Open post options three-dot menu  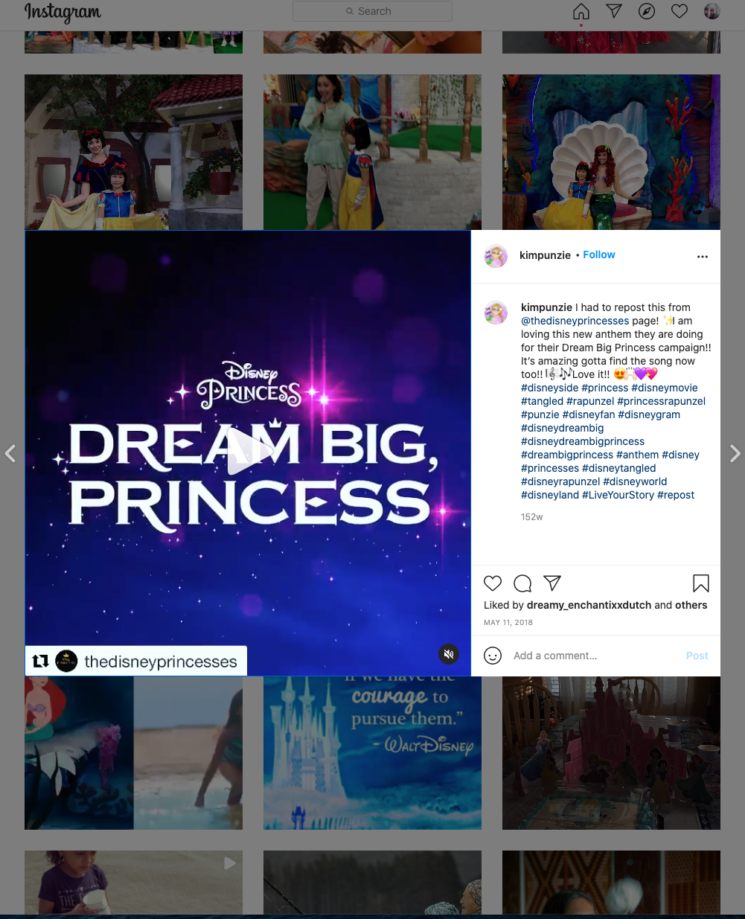point(703,256)
